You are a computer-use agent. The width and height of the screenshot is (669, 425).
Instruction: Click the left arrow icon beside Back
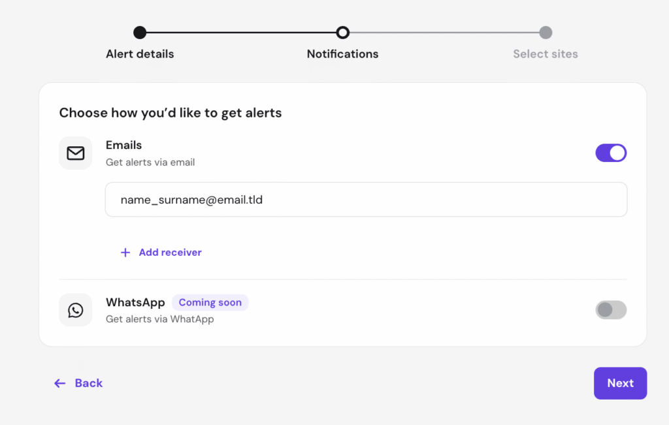click(x=60, y=383)
